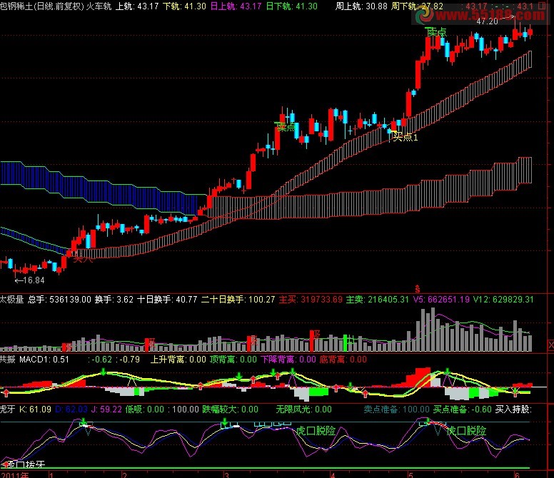Click the window toggle icon at top right
The height and width of the screenshot is (478, 554).
tap(543, 6)
